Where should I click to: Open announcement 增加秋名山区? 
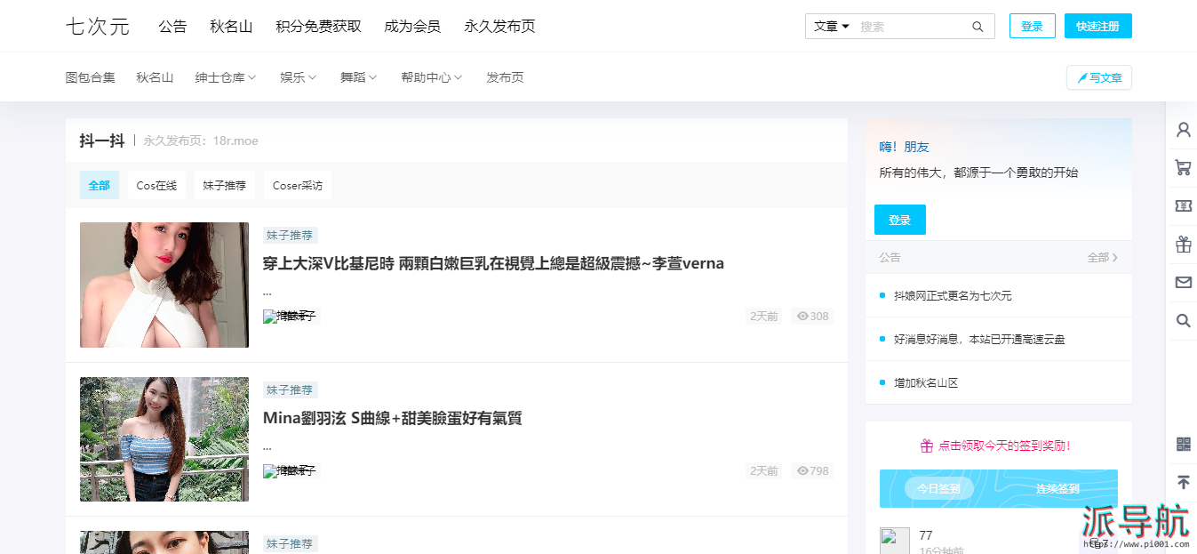926,382
